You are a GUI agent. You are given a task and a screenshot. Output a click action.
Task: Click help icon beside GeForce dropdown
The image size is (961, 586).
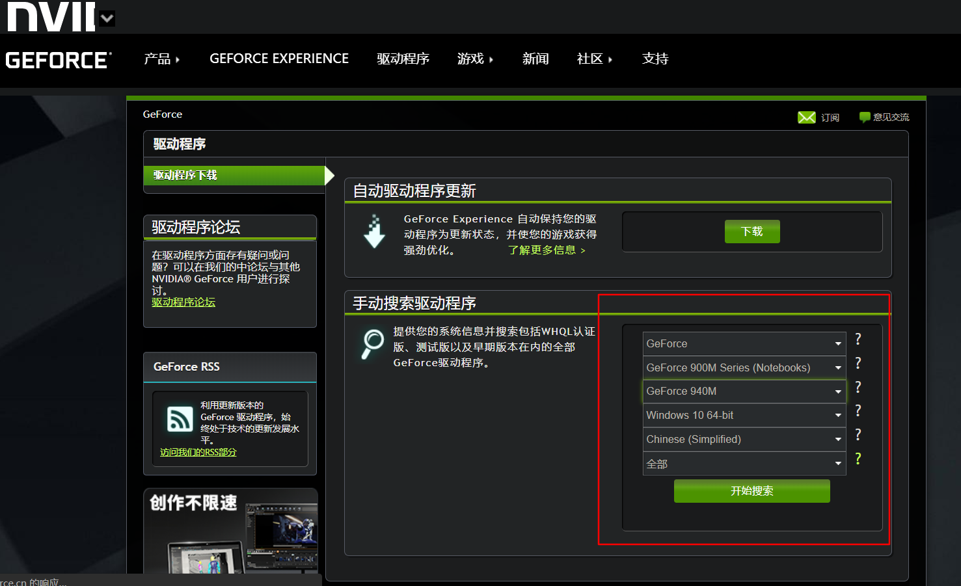click(x=858, y=339)
